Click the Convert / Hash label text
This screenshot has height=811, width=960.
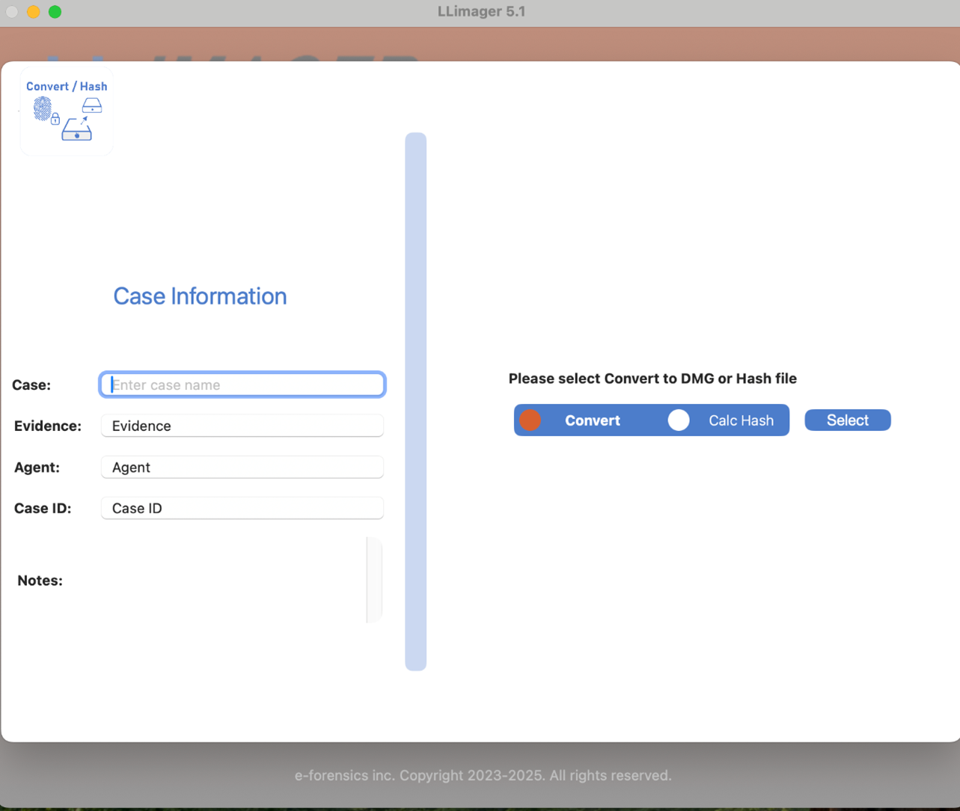pyautogui.click(x=66, y=86)
